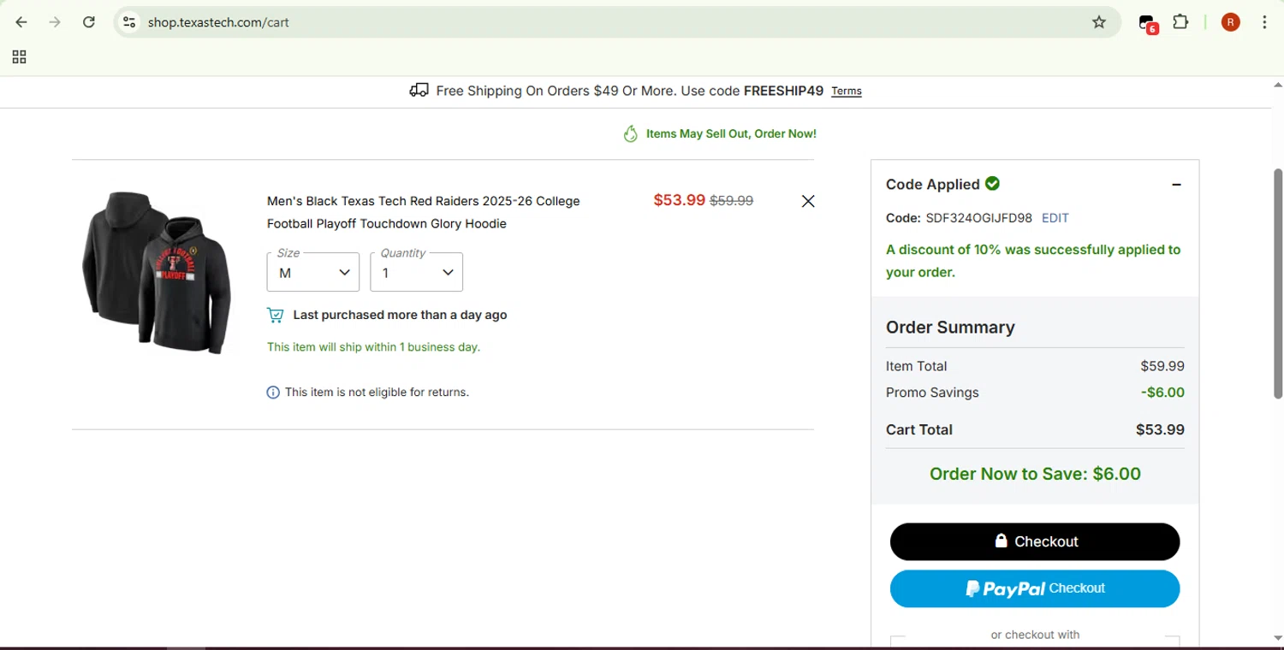Click the page vertical scrollbar
The height and width of the screenshot is (650, 1284).
point(1278,282)
